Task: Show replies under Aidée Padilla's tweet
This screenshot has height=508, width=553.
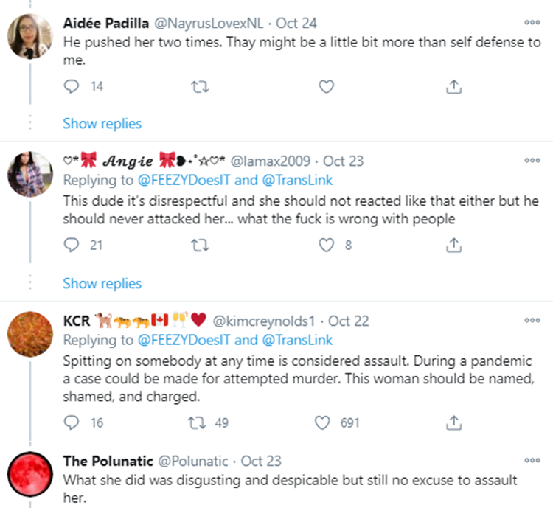Action: click(102, 124)
